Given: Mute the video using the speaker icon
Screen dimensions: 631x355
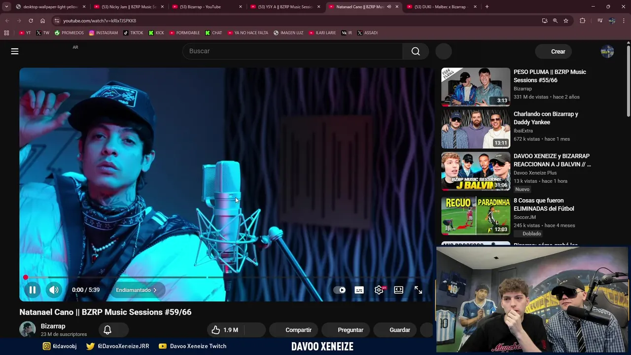Looking at the screenshot, I should click(x=54, y=290).
